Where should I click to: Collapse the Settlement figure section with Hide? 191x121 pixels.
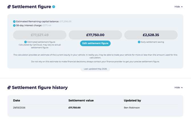[178, 7]
